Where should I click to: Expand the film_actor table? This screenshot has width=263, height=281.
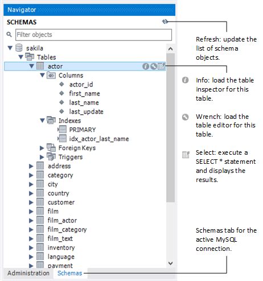coord(31,221)
